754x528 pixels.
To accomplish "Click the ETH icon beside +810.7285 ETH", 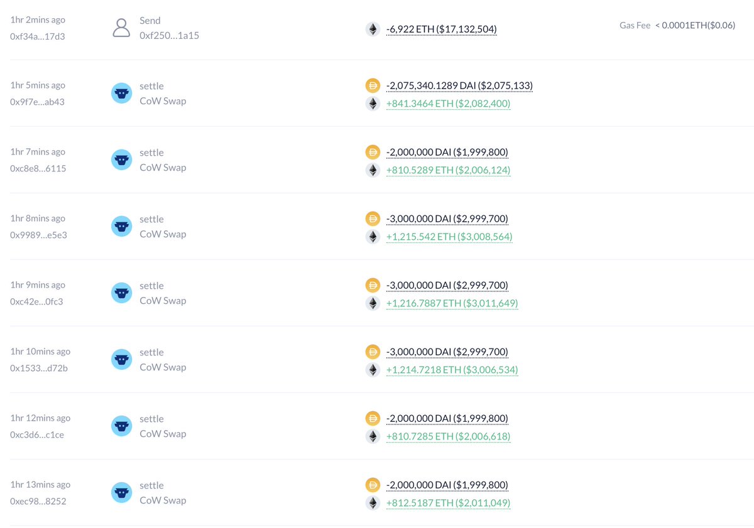I will coord(373,436).
